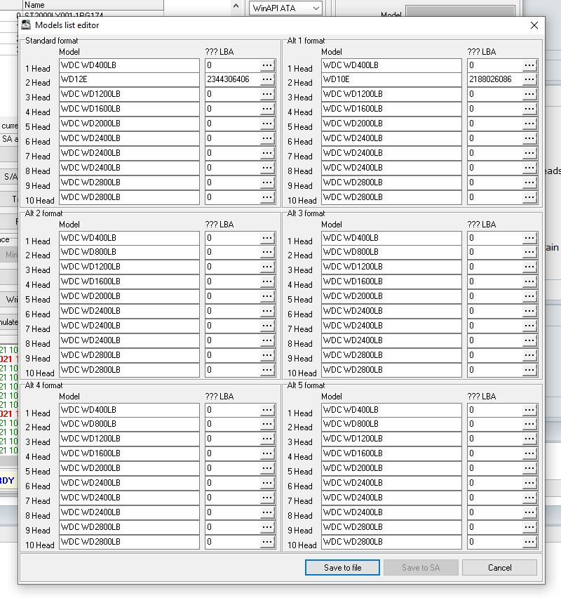Screen dimensions: 561x598
Task: Open LBA browse button for Alt 3 format 7 Head
Action: pos(529,326)
